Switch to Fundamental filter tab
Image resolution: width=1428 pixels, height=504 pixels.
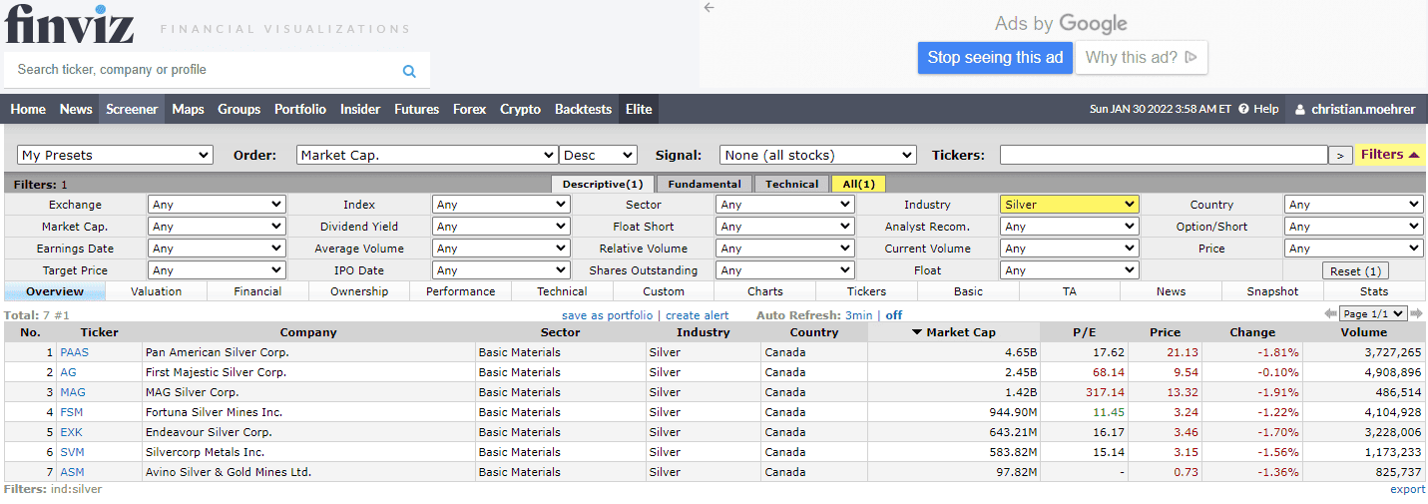[x=705, y=184]
